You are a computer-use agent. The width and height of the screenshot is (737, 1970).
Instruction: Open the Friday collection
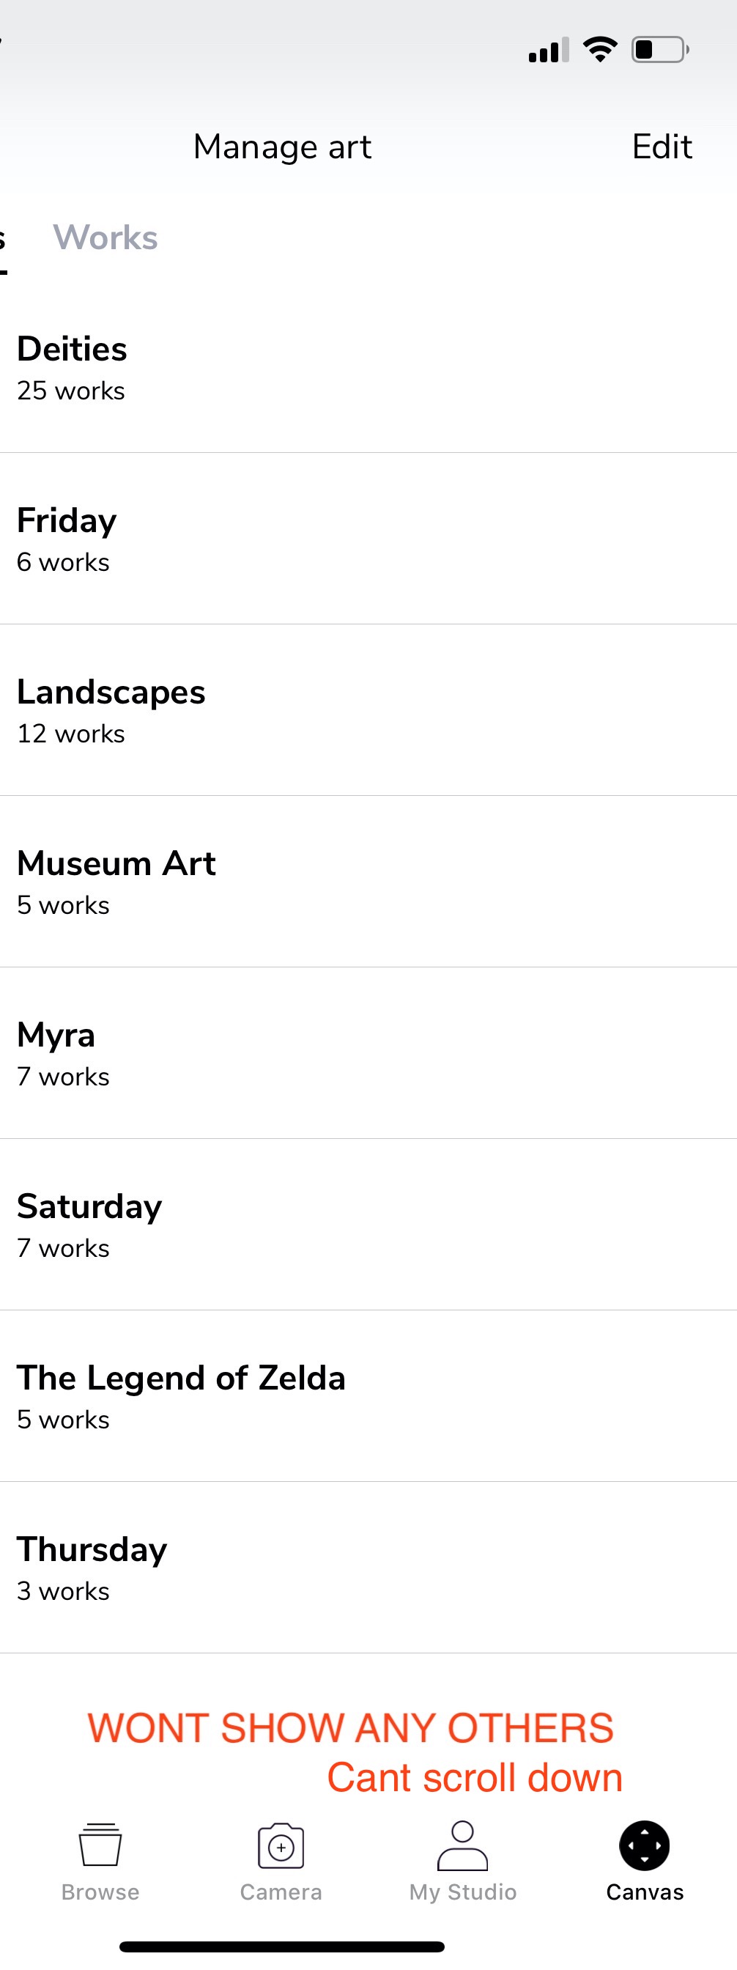click(368, 539)
